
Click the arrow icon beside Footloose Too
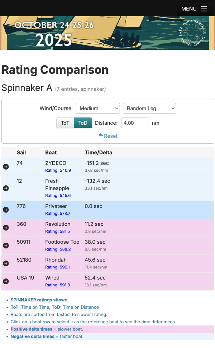[6, 245]
